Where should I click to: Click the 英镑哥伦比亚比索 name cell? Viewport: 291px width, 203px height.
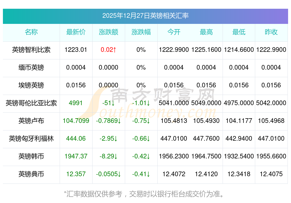point(31,103)
